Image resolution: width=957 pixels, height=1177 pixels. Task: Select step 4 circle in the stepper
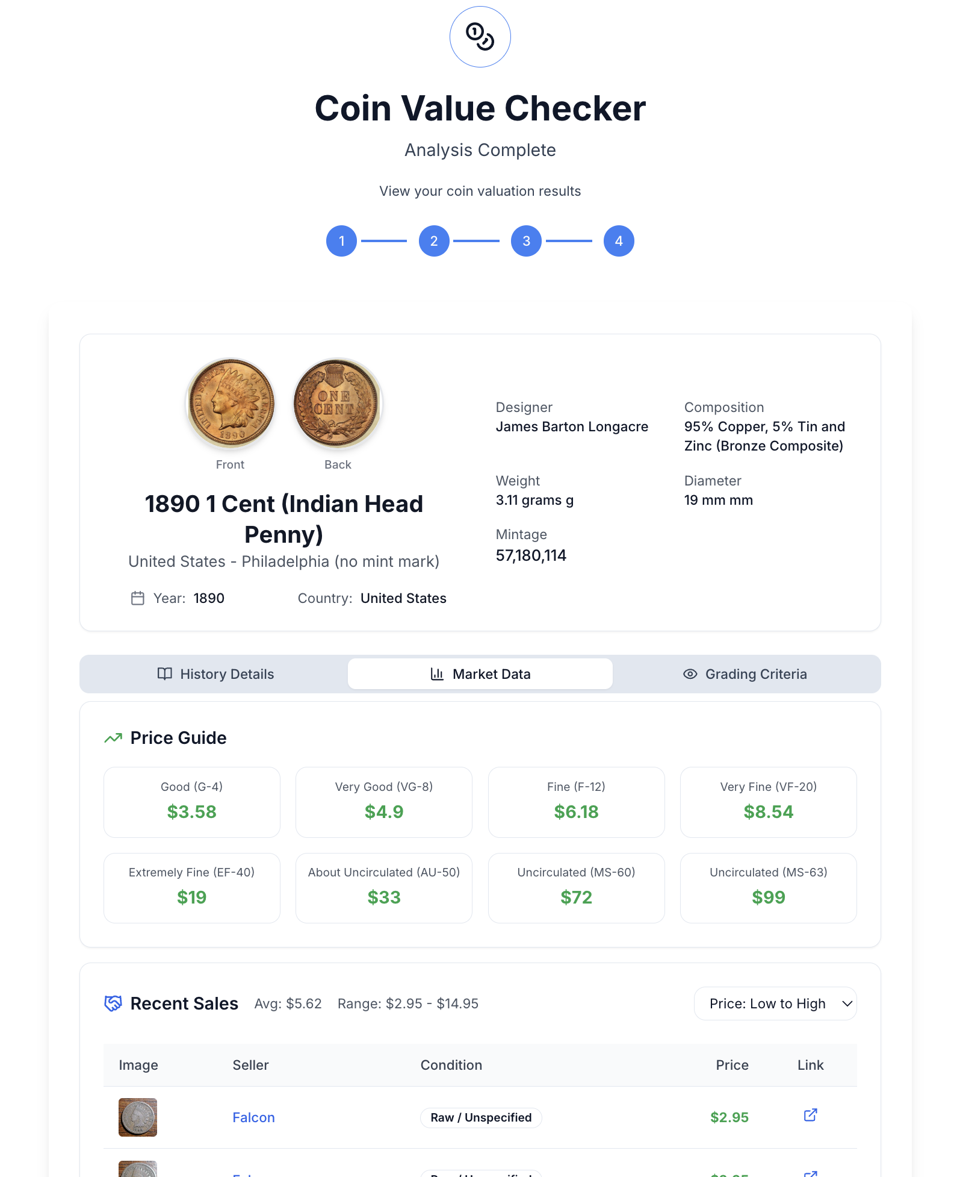click(619, 241)
